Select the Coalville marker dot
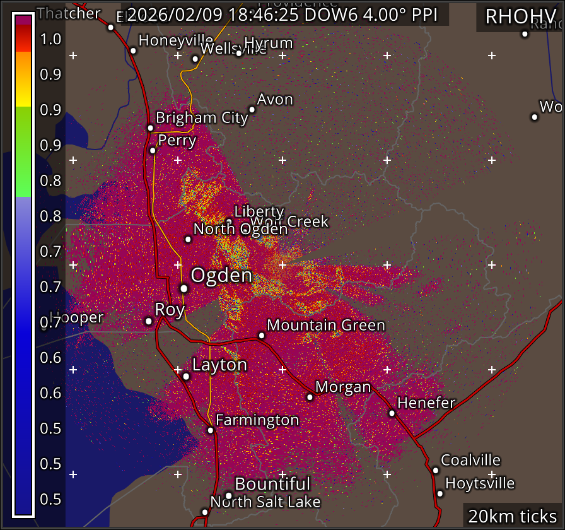 [x=435, y=470]
